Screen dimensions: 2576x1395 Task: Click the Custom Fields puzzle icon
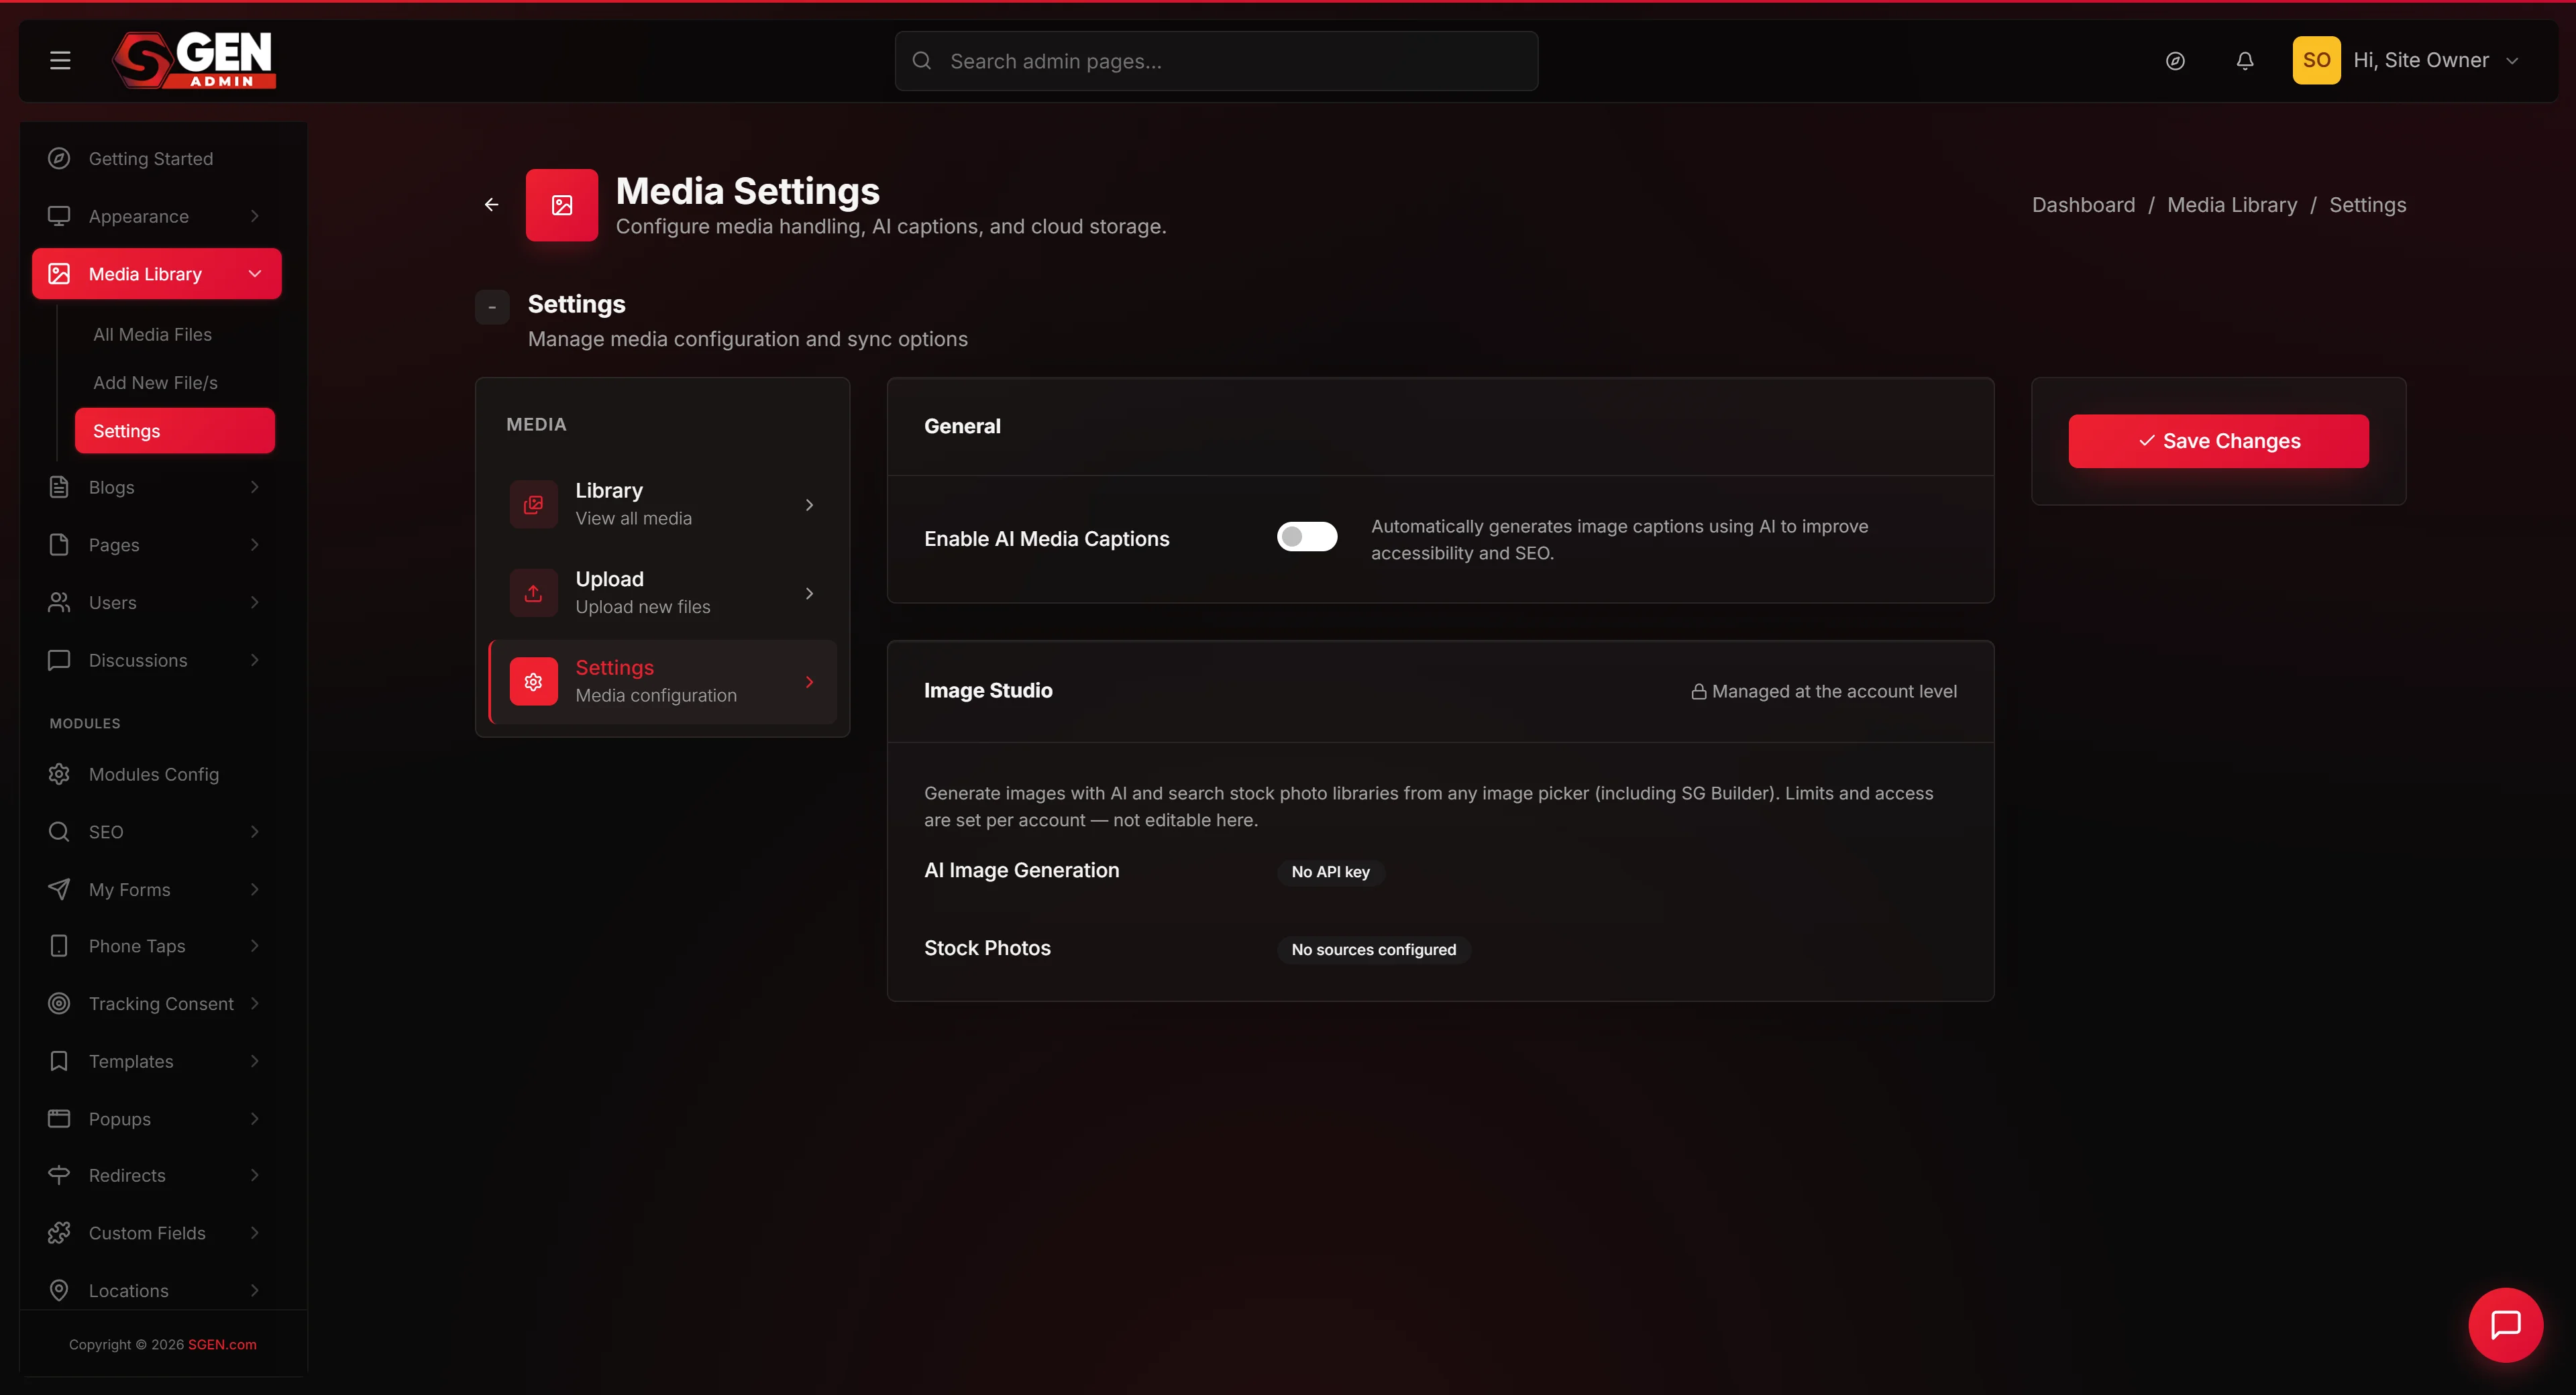tap(59, 1233)
